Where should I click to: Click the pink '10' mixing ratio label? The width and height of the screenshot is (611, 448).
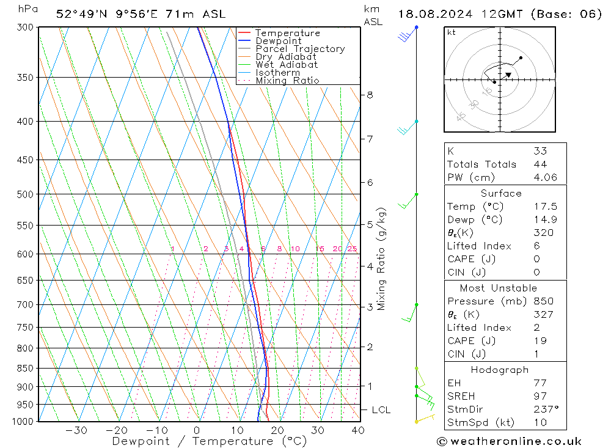(295, 249)
